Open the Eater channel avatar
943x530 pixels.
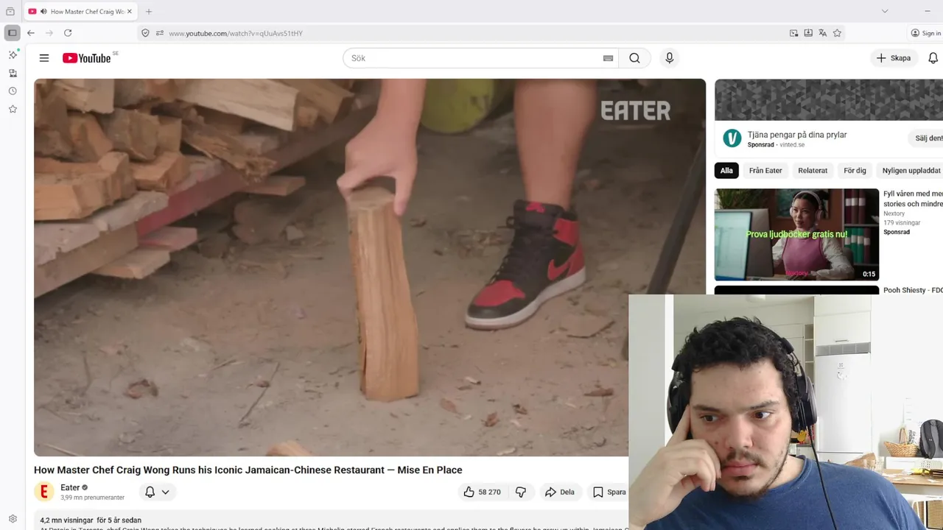(x=44, y=492)
